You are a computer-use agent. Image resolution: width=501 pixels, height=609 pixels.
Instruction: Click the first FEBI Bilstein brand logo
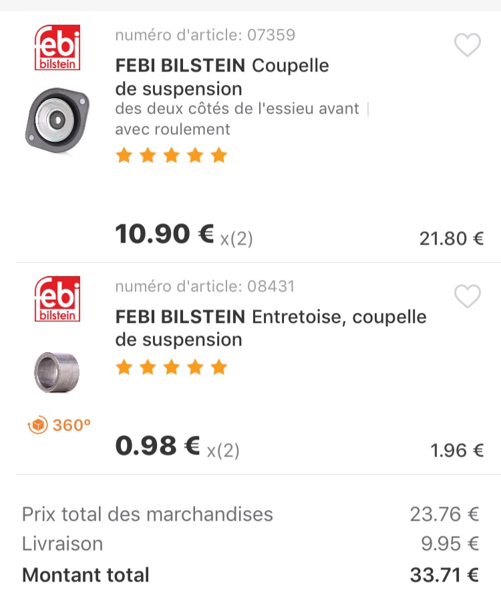point(57,47)
